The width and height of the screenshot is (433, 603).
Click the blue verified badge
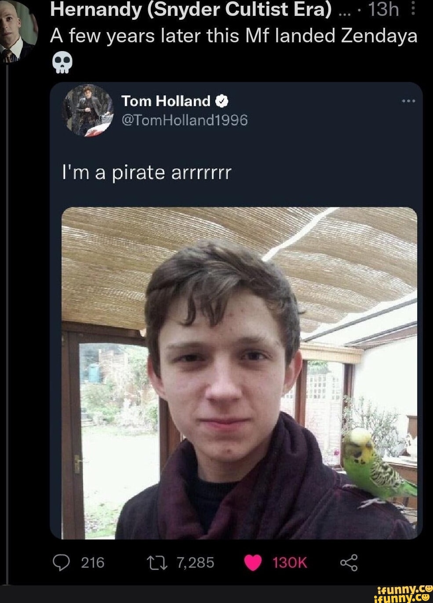pyautogui.click(x=222, y=101)
